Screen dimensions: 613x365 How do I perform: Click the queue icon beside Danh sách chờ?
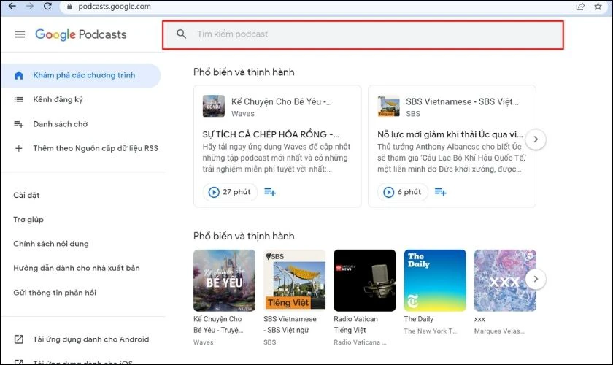coord(19,124)
